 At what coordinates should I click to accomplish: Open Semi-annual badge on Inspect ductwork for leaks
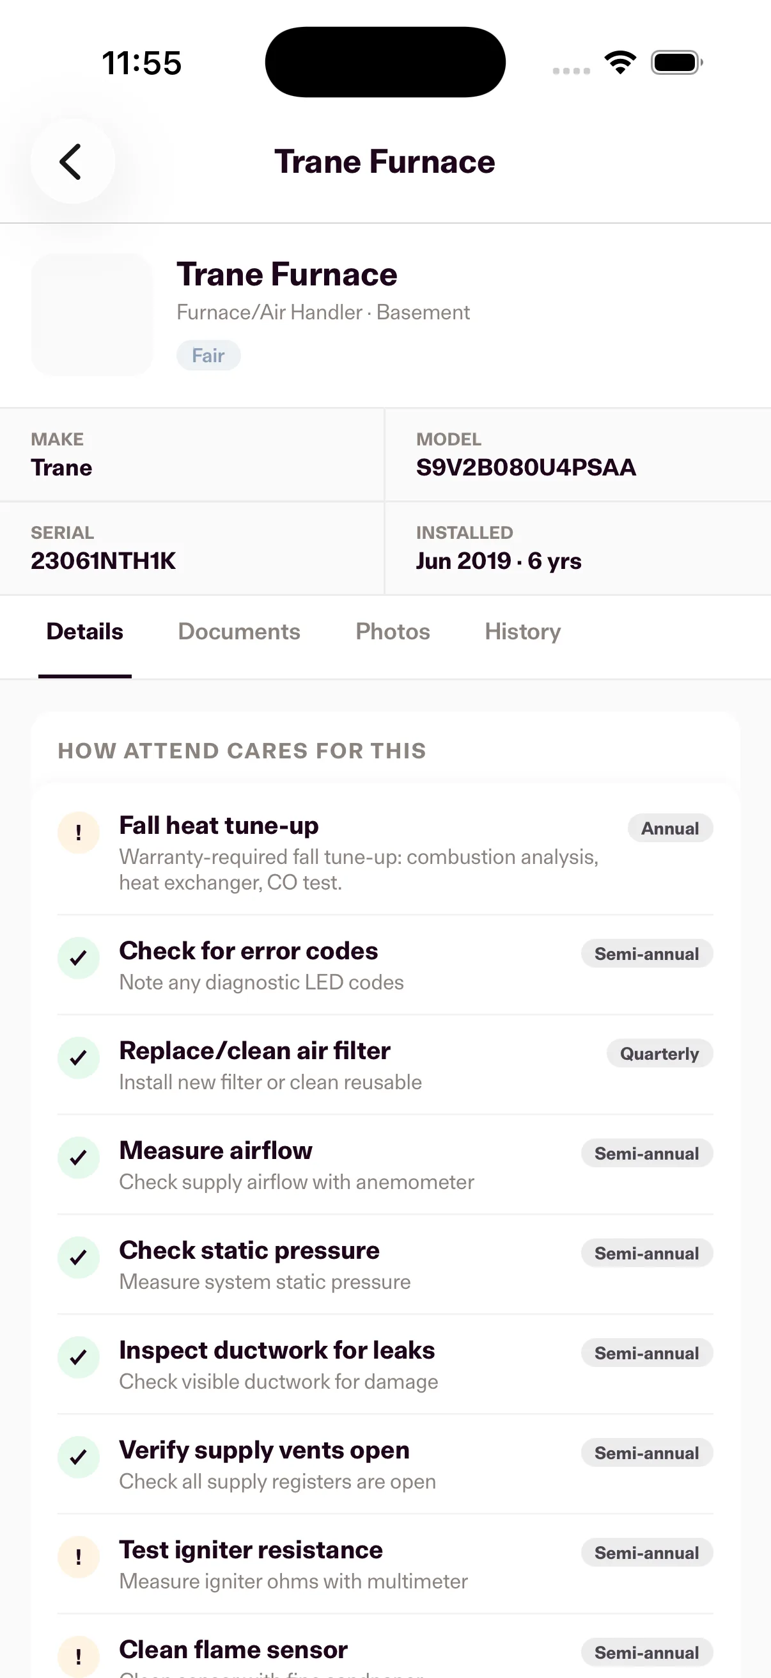[x=647, y=1353]
